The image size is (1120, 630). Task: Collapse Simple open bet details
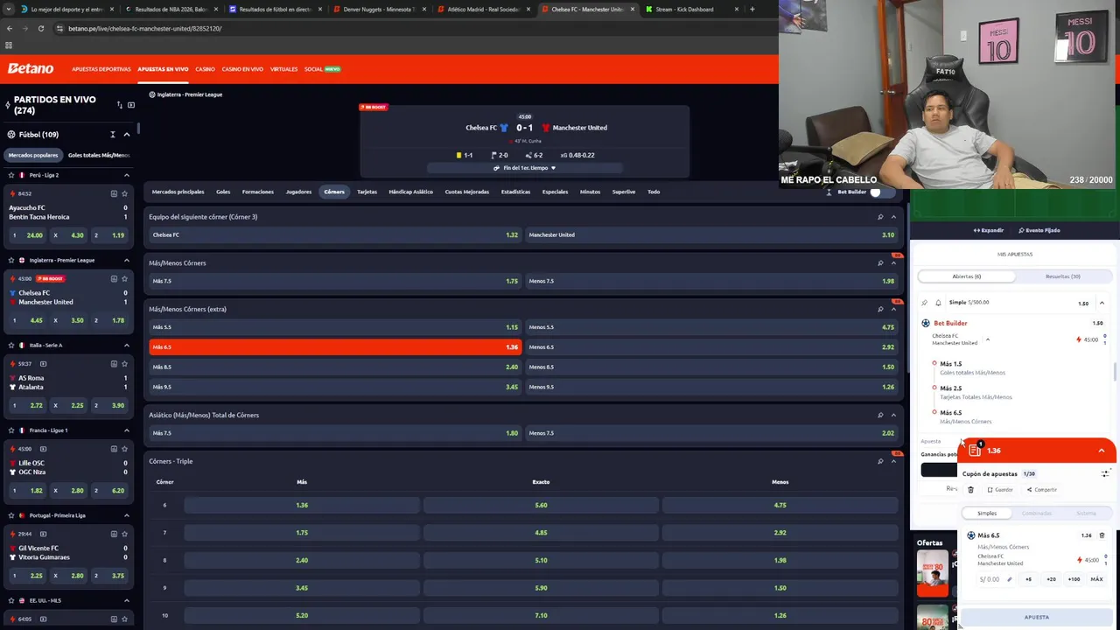click(x=1102, y=303)
